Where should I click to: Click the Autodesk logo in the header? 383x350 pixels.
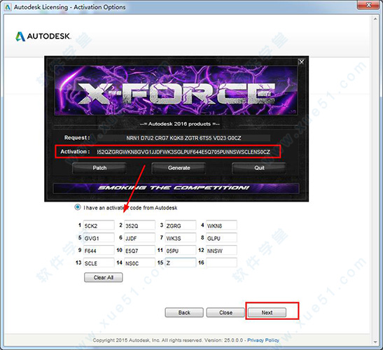point(43,36)
